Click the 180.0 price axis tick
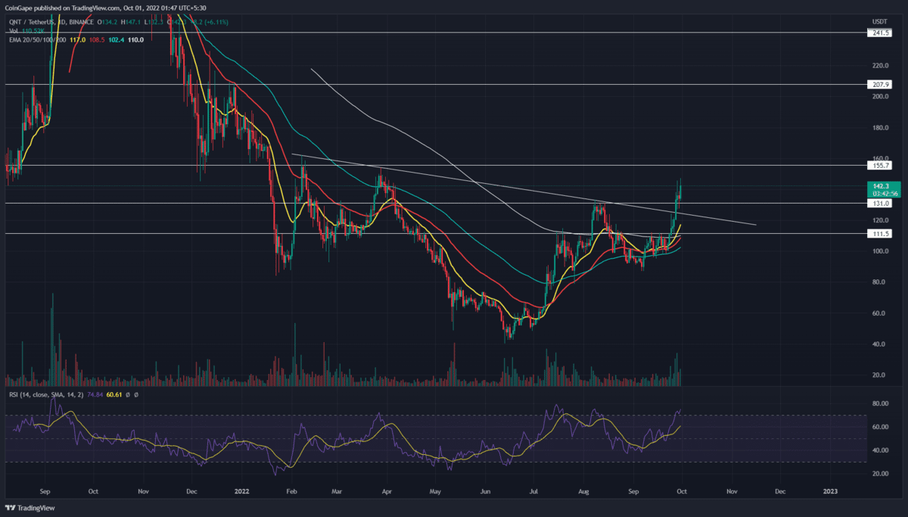This screenshot has height=517, width=908. 879,127
